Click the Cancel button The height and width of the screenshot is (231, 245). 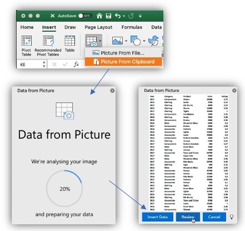pyautogui.click(x=214, y=217)
